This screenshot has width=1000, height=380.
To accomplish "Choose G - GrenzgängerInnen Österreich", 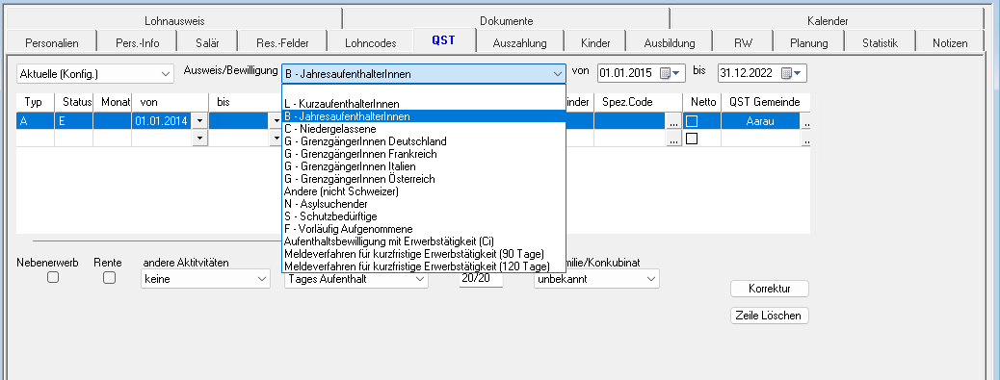I will (x=424, y=179).
